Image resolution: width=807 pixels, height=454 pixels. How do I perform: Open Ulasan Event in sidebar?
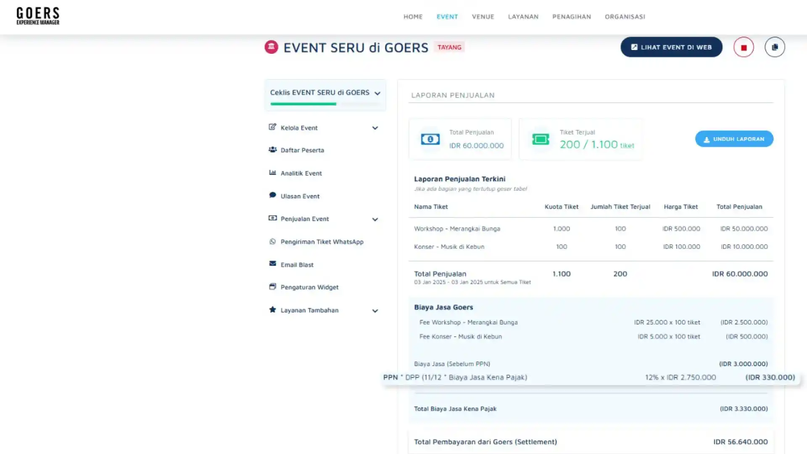coord(300,196)
